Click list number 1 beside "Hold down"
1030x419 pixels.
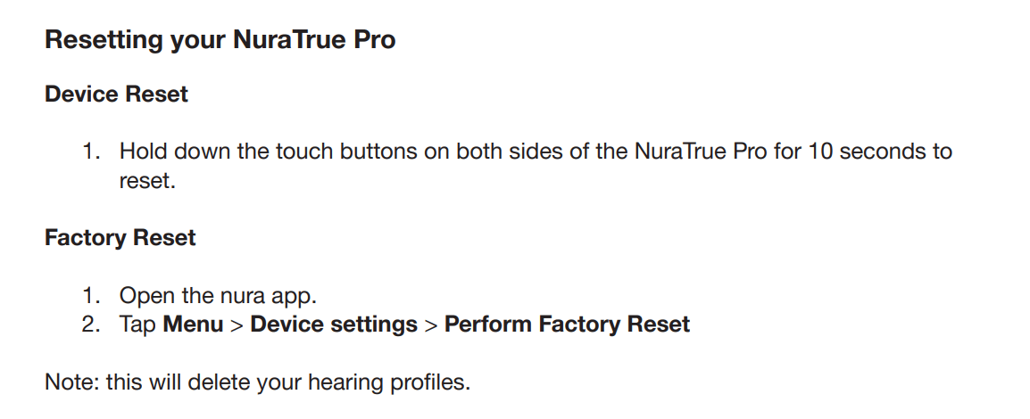tap(90, 152)
